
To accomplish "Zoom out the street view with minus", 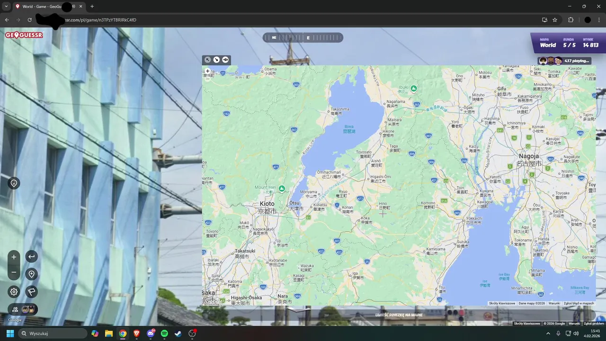I will [x=14, y=272].
